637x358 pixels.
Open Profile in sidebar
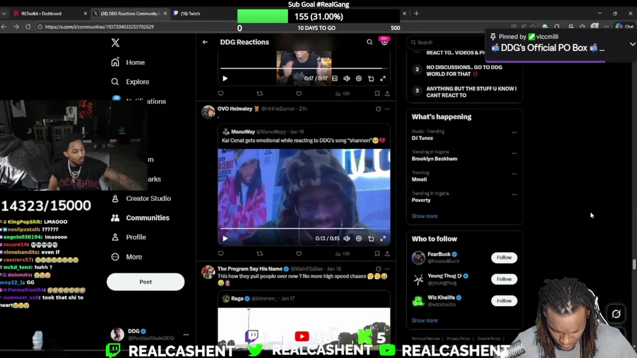click(x=129, y=237)
